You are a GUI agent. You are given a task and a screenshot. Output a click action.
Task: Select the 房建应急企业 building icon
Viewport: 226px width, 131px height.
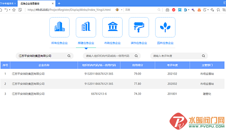[86, 27]
